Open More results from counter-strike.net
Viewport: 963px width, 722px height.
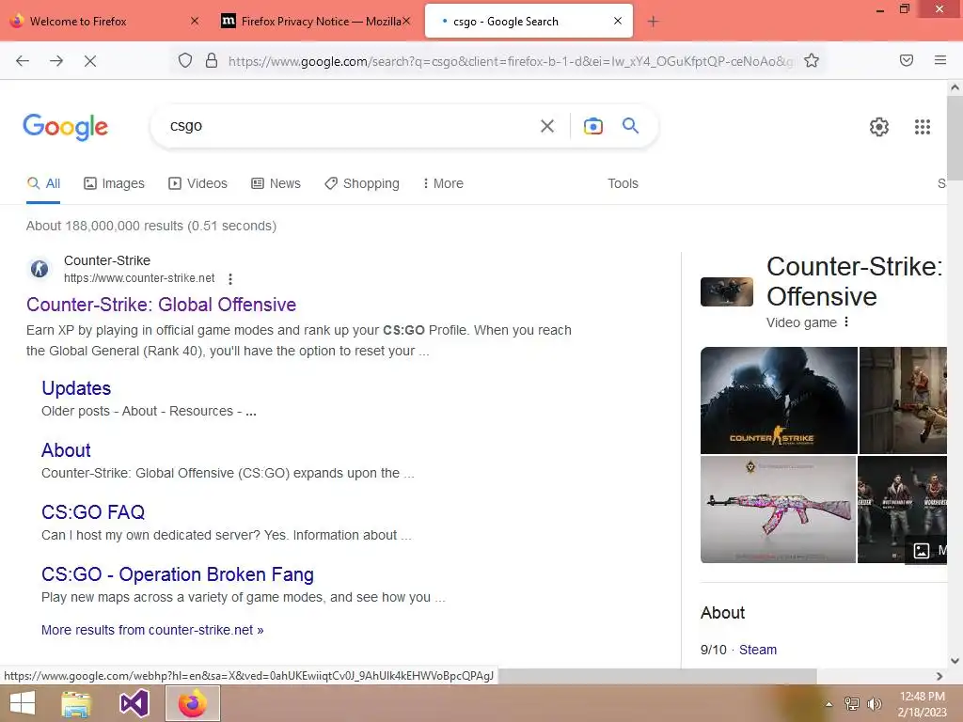(x=152, y=630)
